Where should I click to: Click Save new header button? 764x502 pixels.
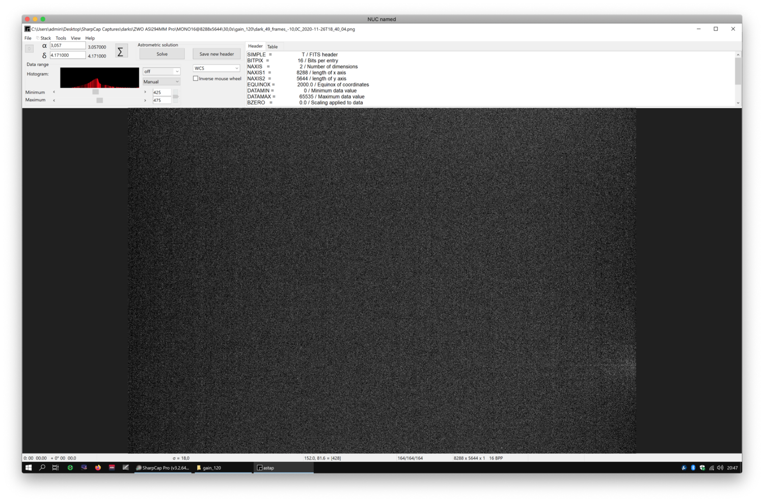(216, 54)
